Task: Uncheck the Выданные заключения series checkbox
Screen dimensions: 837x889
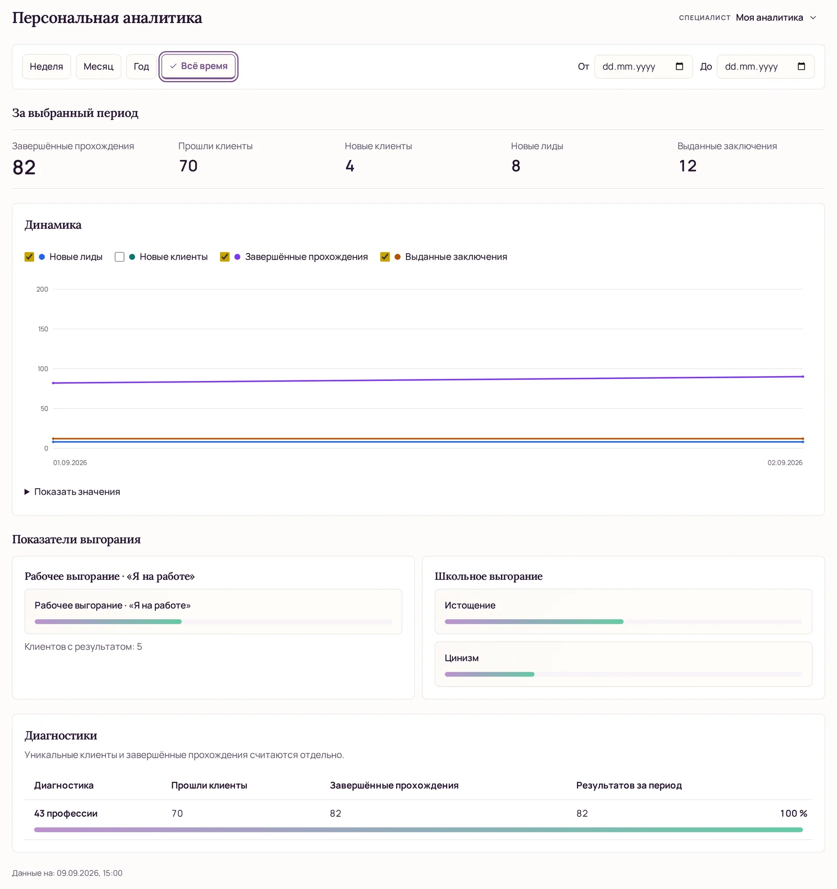Action: click(x=385, y=257)
